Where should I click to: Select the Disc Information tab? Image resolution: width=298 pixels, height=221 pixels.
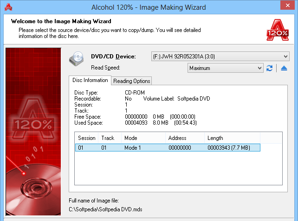point(90,80)
